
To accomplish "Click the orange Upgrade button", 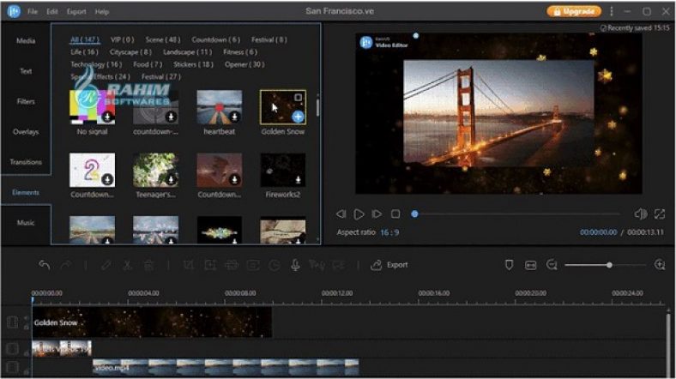I will [x=573, y=11].
